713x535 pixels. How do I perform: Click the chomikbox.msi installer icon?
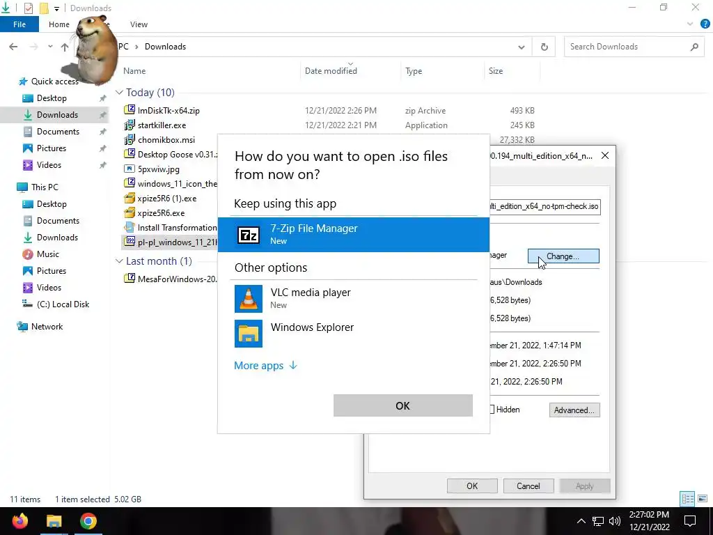click(x=130, y=139)
